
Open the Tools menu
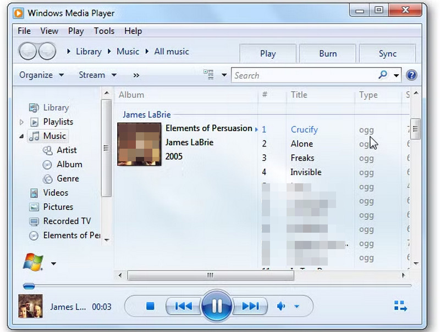[x=104, y=31]
